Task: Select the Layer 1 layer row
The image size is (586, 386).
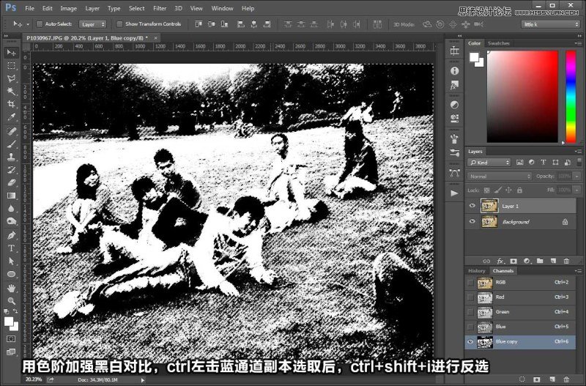Action: (x=521, y=206)
